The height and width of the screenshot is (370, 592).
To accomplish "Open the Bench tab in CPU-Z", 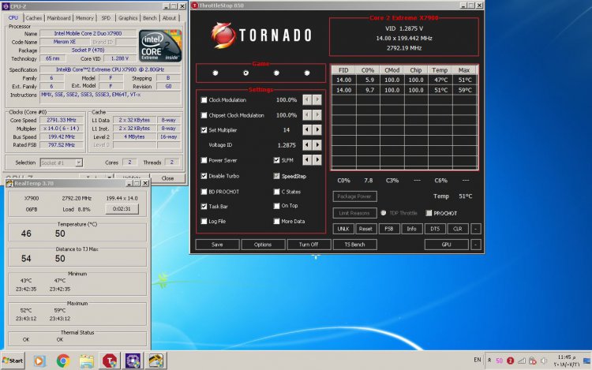I will click(x=149, y=17).
